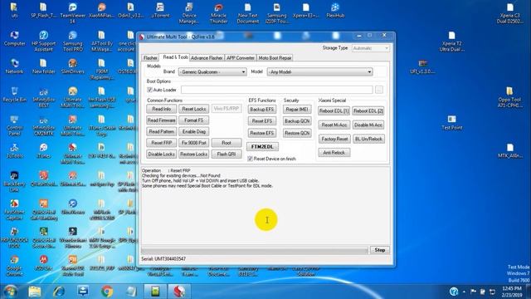Open the Recycle Bin icon
The image size is (531, 299).
(14, 94)
